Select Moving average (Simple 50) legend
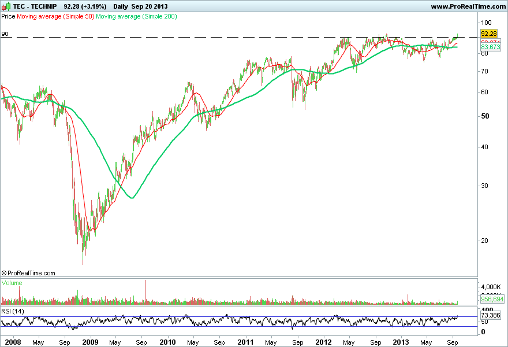 [x=55, y=16]
